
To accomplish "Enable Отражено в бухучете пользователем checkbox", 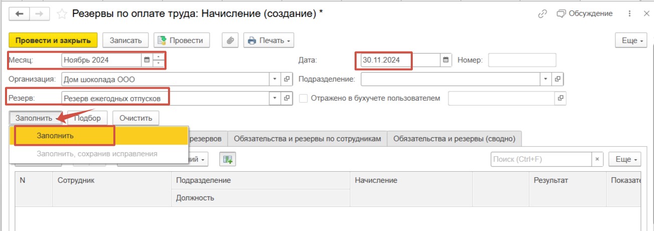I will (x=303, y=98).
